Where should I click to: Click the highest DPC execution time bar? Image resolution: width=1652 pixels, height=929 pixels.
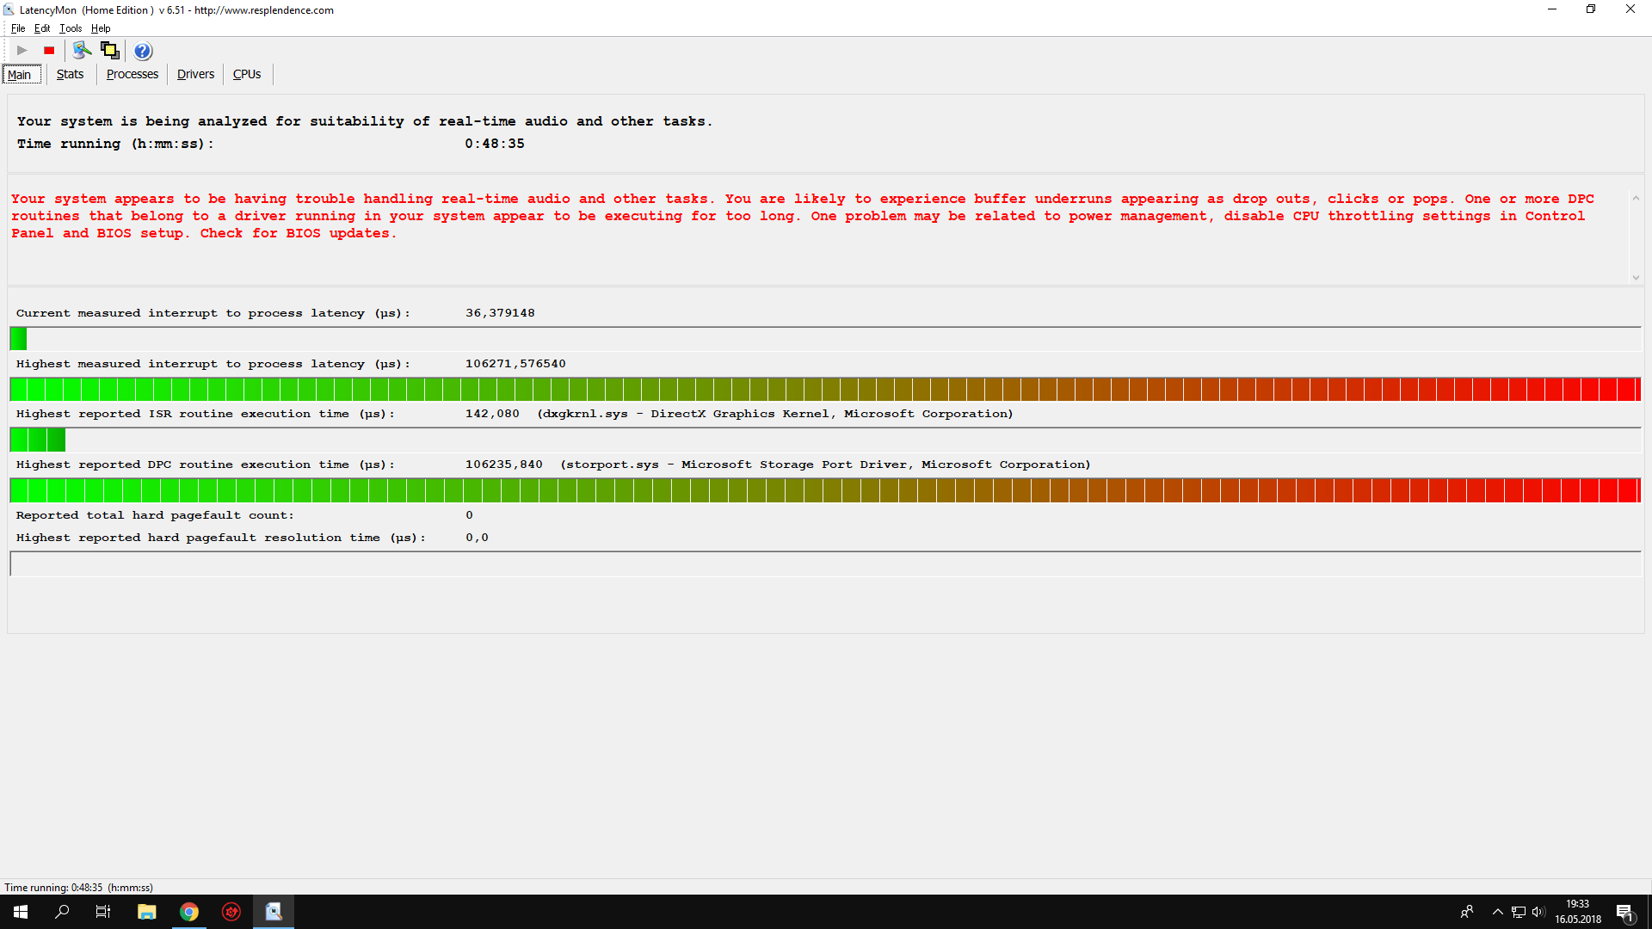pyautogui.click(x=824, y=490)
